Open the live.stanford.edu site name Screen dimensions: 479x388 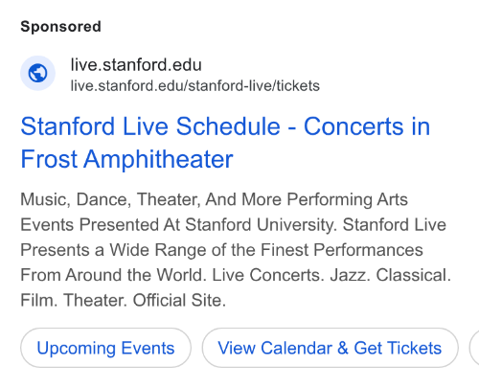pos(136,65)
